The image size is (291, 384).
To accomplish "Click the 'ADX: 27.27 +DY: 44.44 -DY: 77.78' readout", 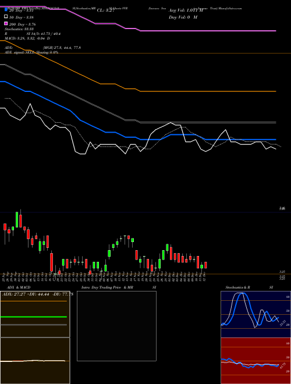I will 38,294.
